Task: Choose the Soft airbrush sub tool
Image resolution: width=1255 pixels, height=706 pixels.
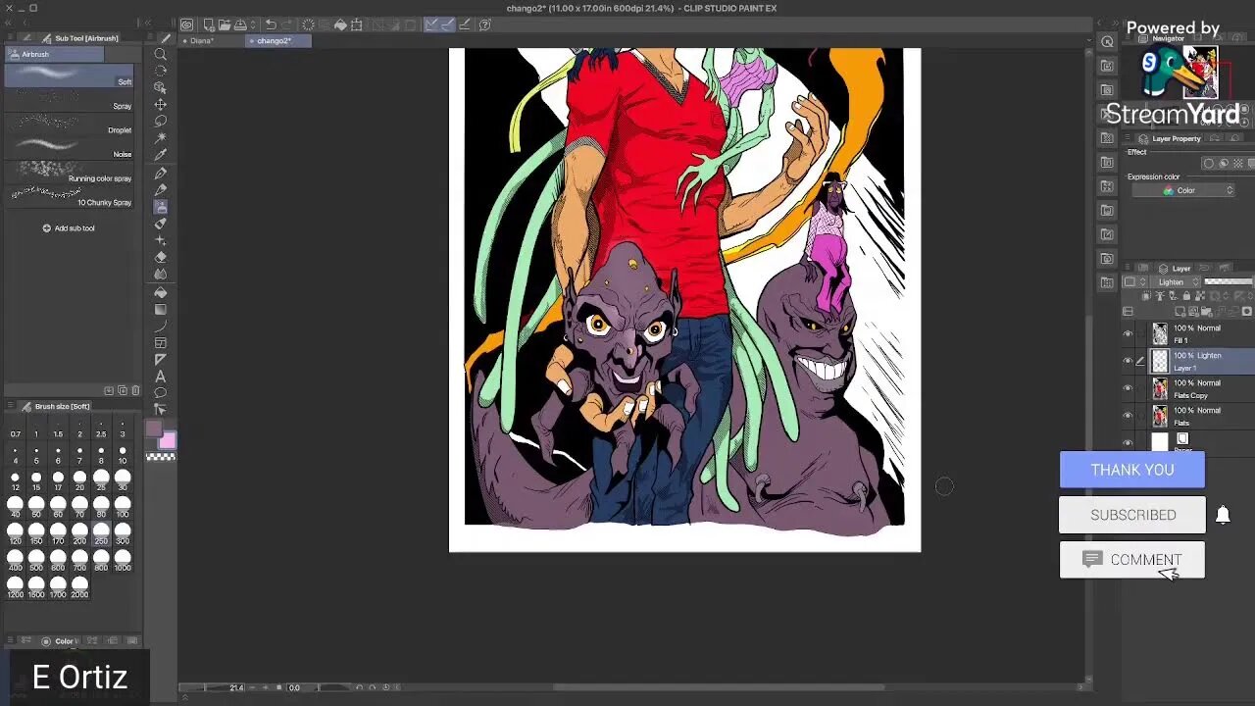Action: [69, 76]
